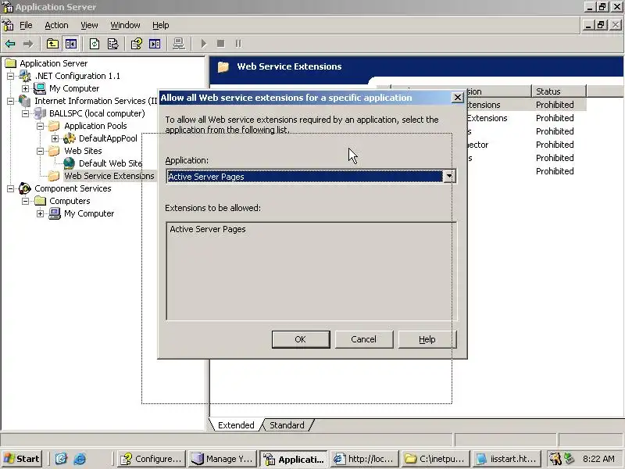Click the Pause item toolbar icon
The image size is (625, 469).
(238, 44)
